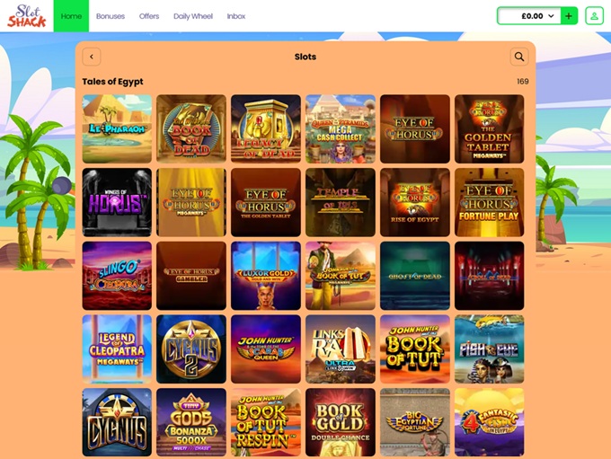Screen dimensions: 611x459
Task: Open the user account profile icon
Action: [594, 16]
